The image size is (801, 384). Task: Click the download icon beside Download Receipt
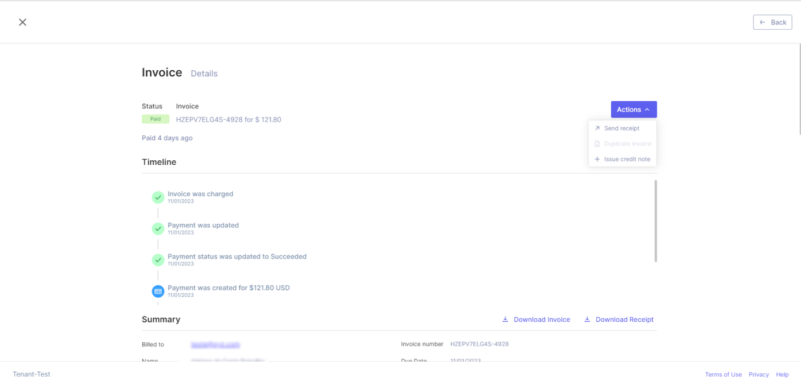click(587, 320)
